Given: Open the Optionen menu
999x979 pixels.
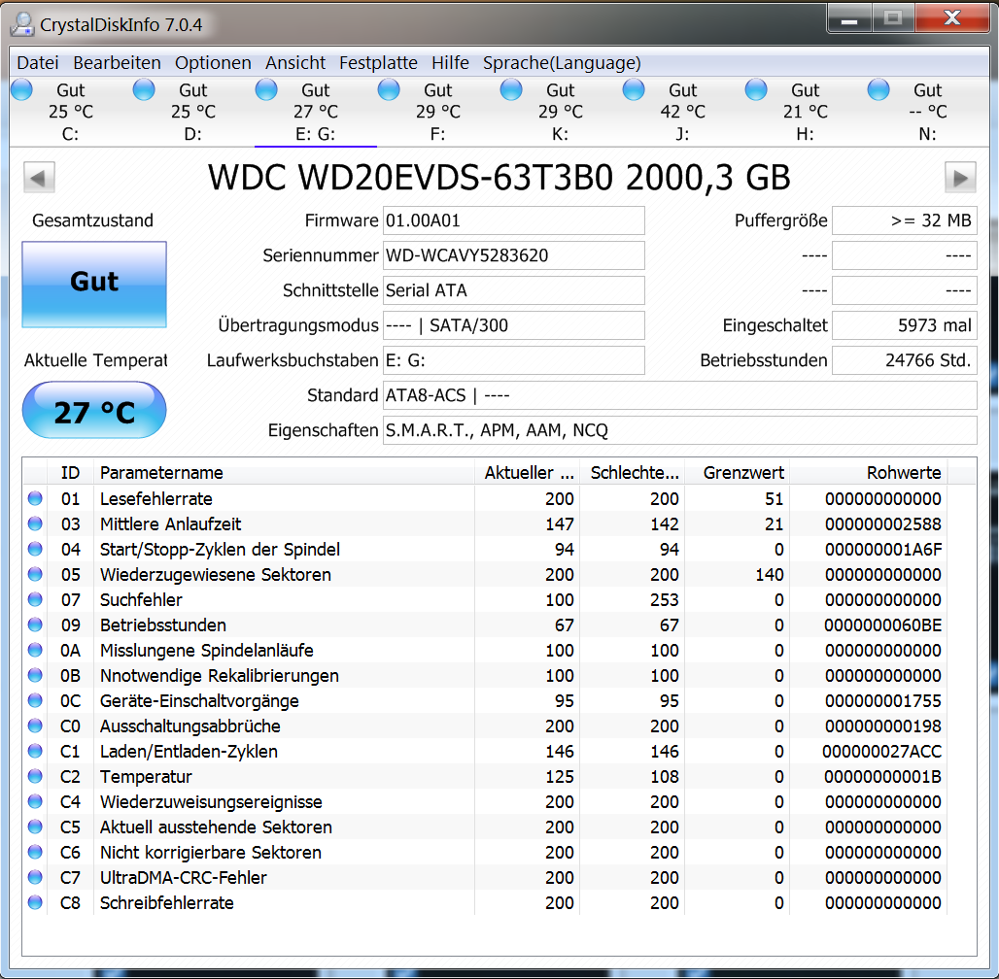Looking at the screenshot, I should pos(213,63).
